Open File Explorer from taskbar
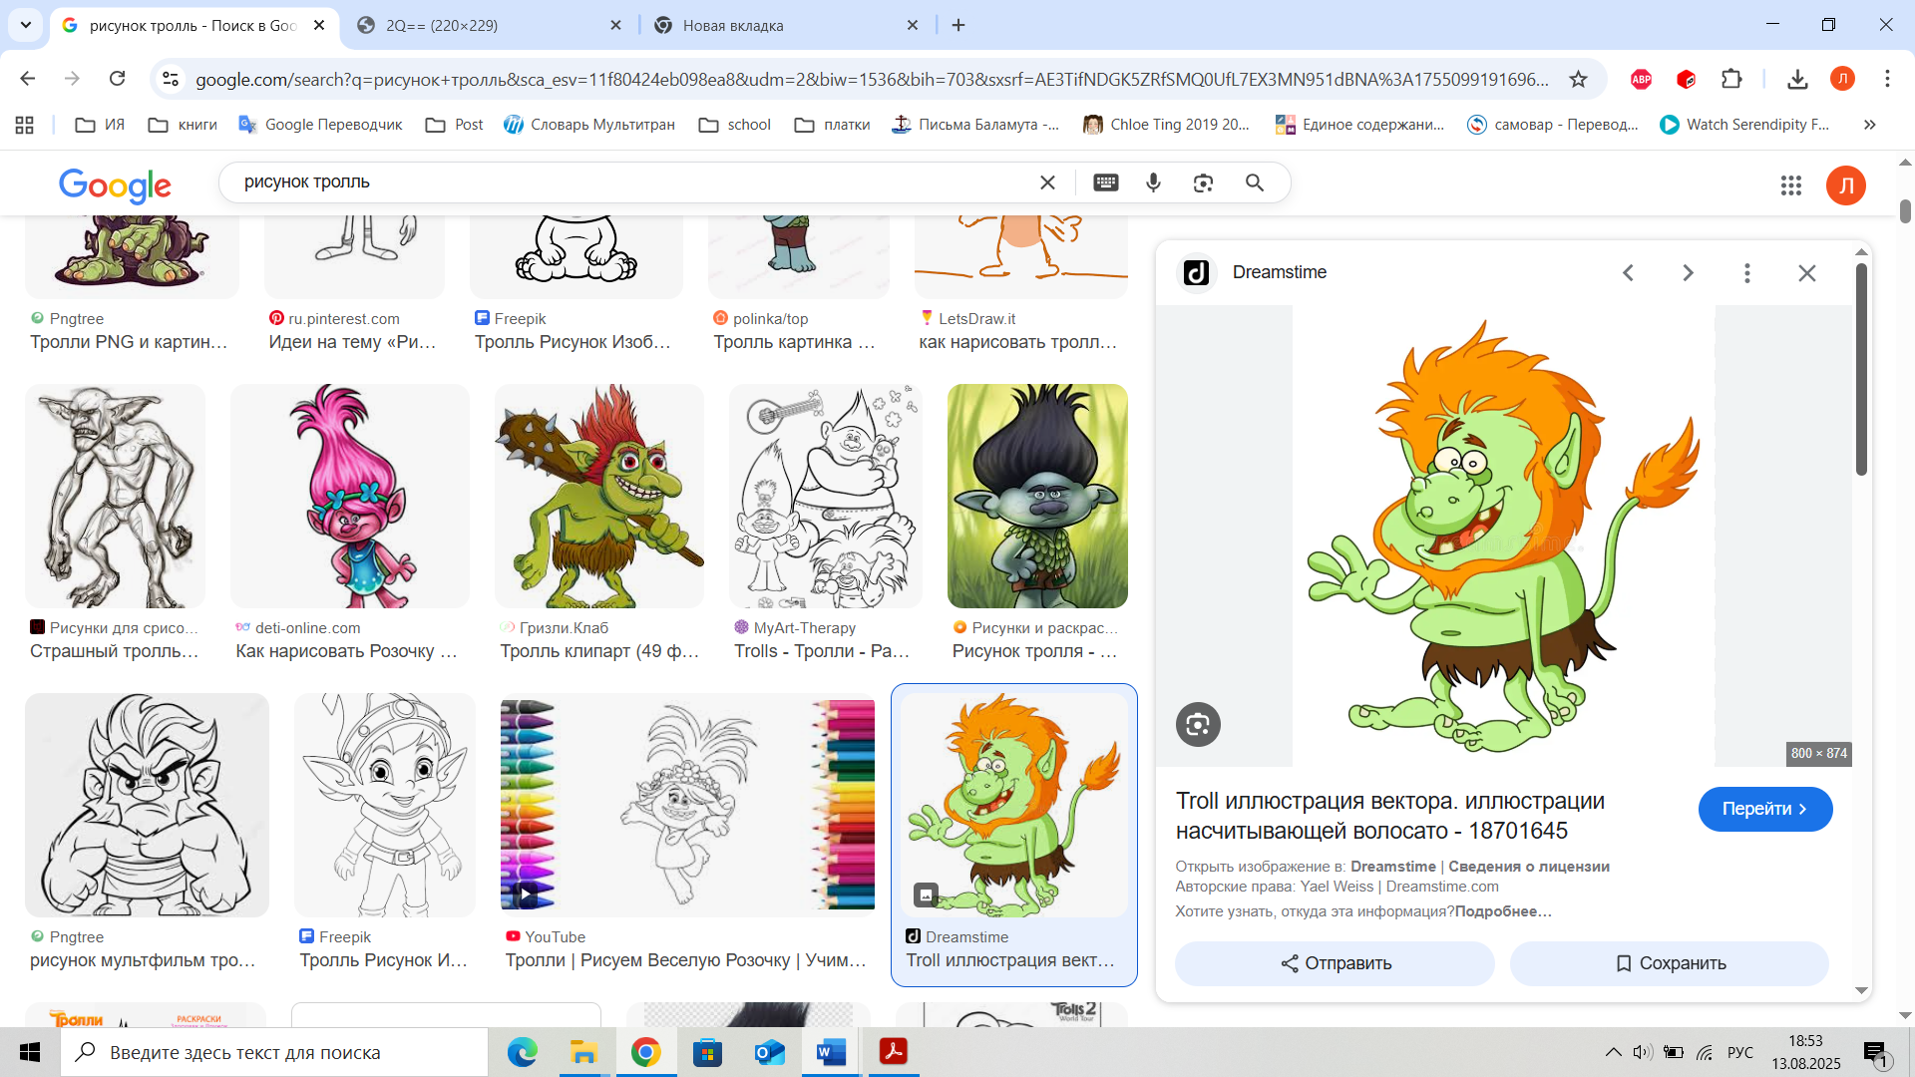 [x=583, y=1052]
